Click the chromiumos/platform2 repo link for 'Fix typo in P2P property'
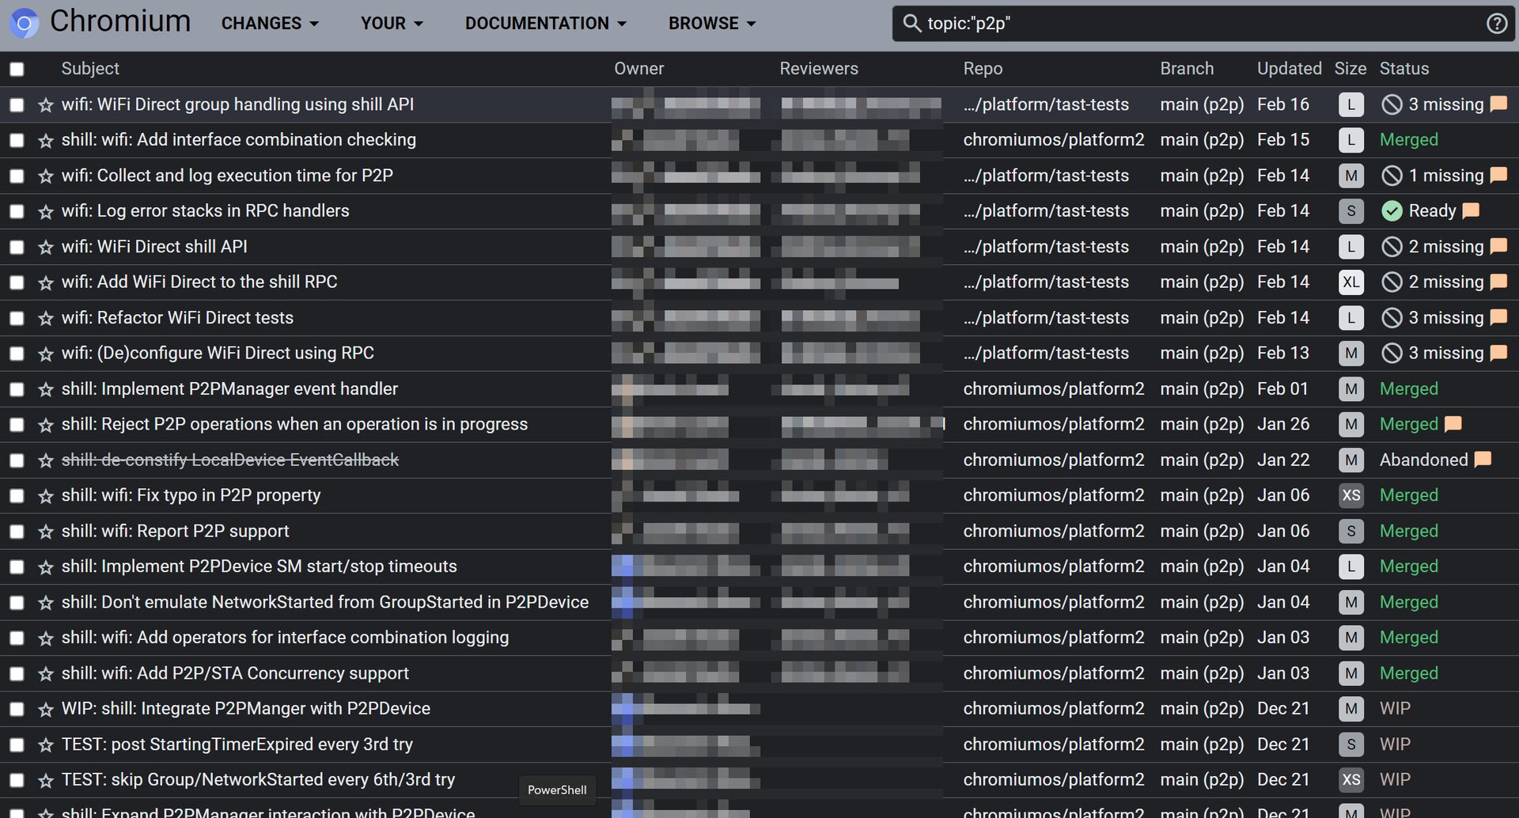 [x=1053, y=495]
